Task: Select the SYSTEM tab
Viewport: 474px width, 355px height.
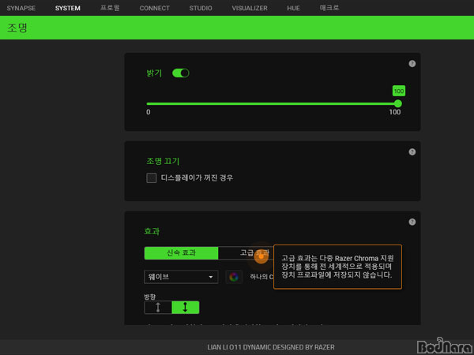Action: click(68, 8)
